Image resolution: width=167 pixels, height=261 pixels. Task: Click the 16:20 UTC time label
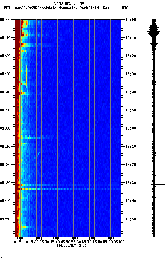(x=131, y=165)
